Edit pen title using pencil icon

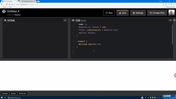18,11
